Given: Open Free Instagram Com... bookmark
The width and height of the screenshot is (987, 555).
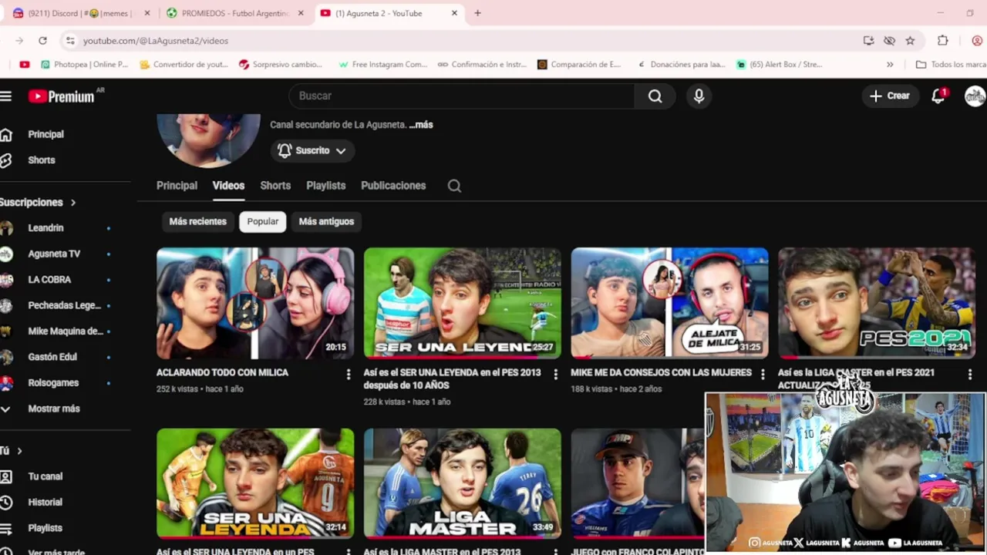Looking at the screenshot, I should pos(382,65).
